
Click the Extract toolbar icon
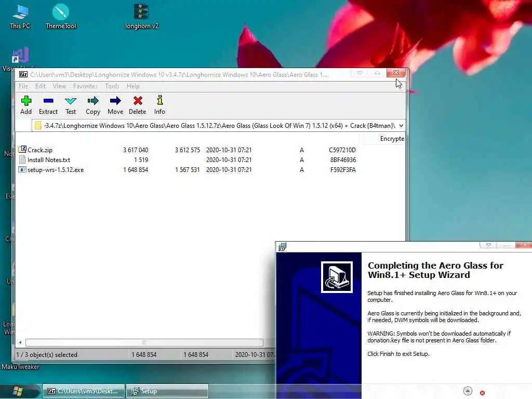(48, 101)
